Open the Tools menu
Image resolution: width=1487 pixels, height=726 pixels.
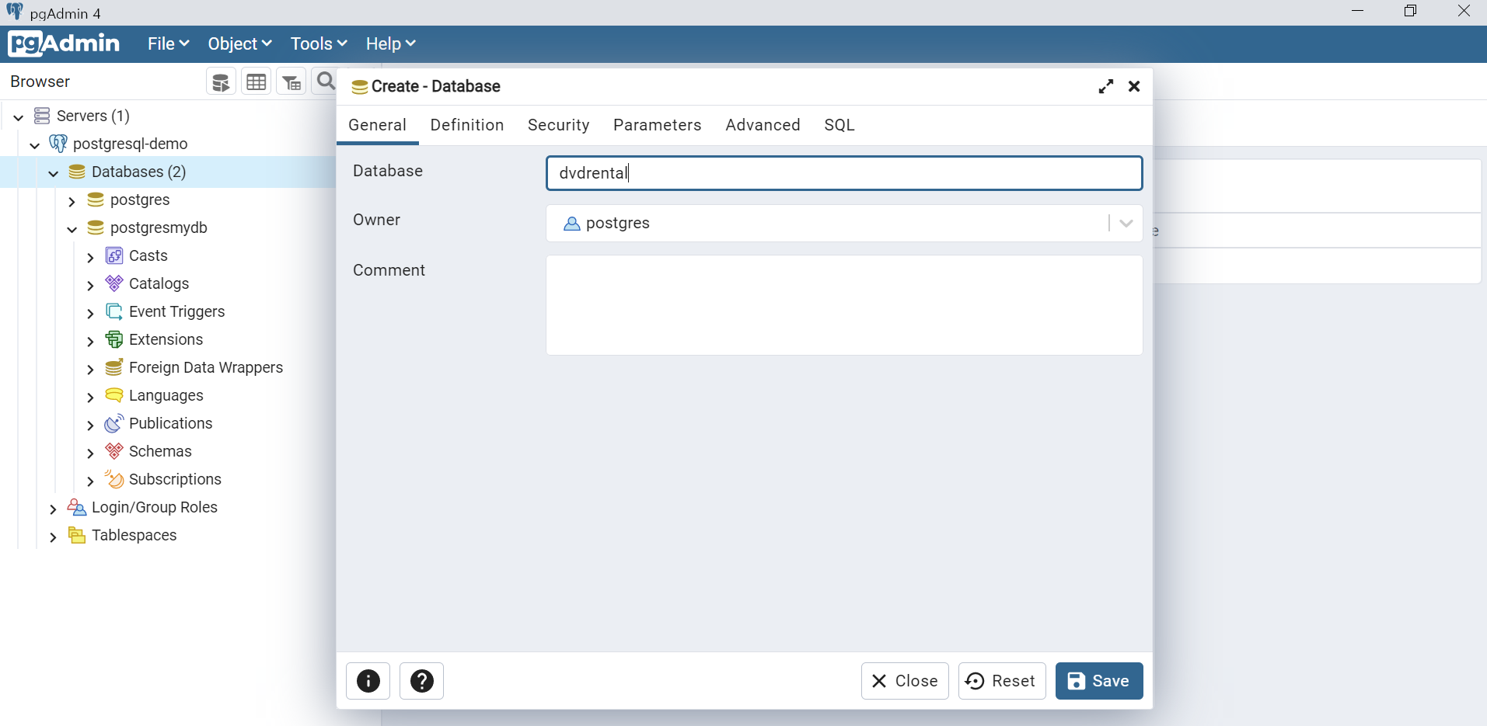pyautogui.click(x=319, y=43)
